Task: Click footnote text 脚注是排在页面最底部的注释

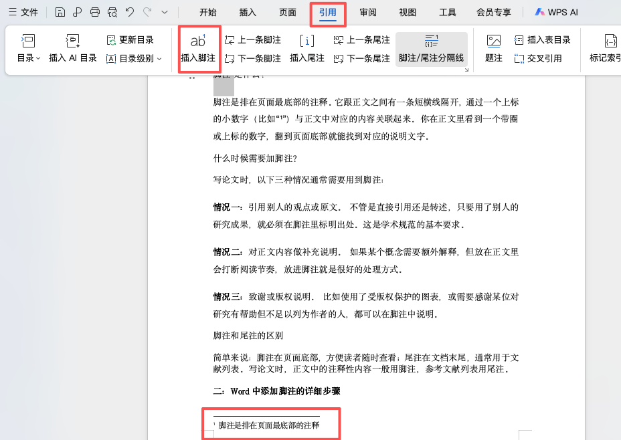Action: [x=269, y=425]
